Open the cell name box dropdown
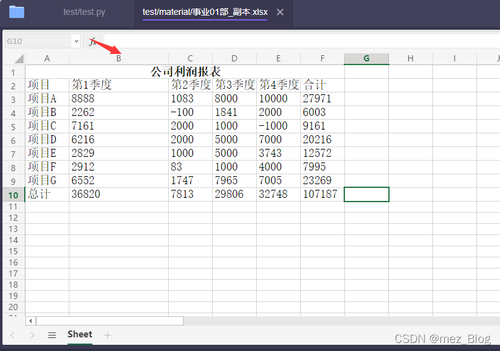The height and width of the screenshot is (351, 500). coord(76,41)
